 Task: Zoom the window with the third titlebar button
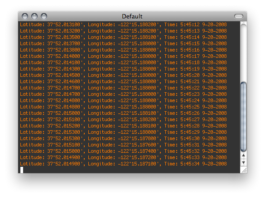point(44,16)
